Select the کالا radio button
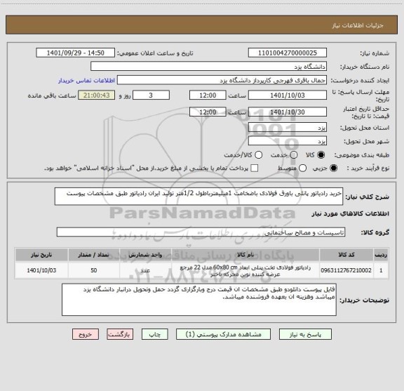The image size is (404, 391). tap(321, 155)
